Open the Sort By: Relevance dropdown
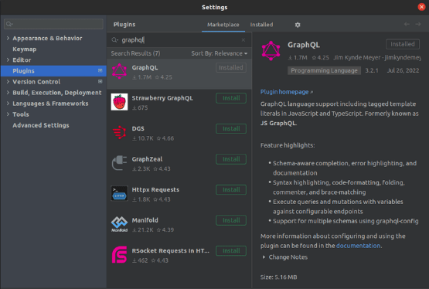Image resolution: width=429 pixels, height=289 pixels. click(x=220, y=53)
